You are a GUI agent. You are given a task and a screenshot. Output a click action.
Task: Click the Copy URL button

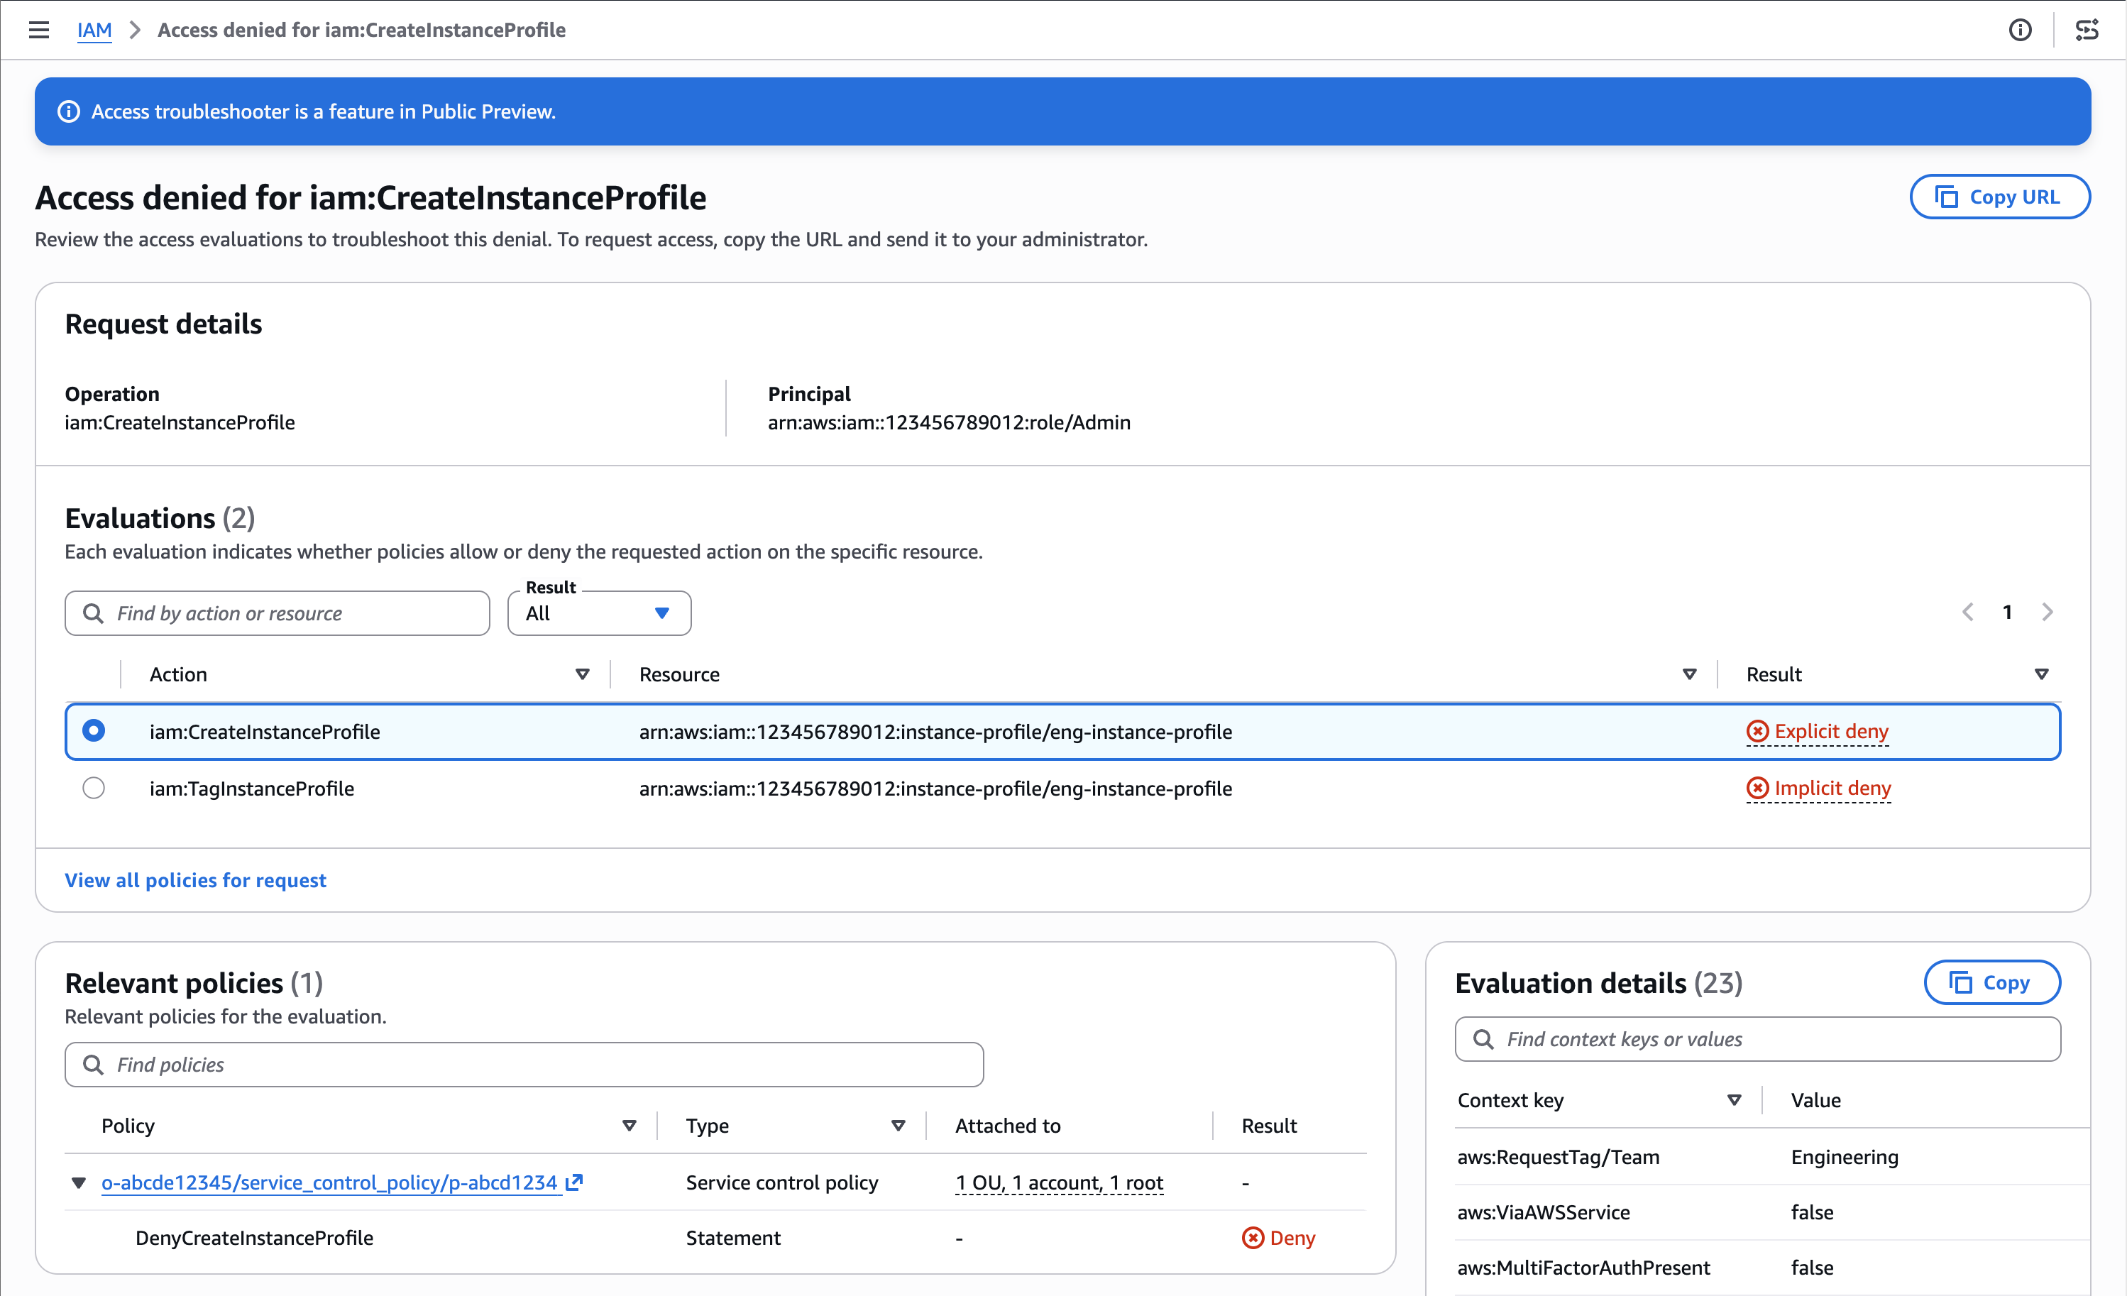(x=2000, y=197)
